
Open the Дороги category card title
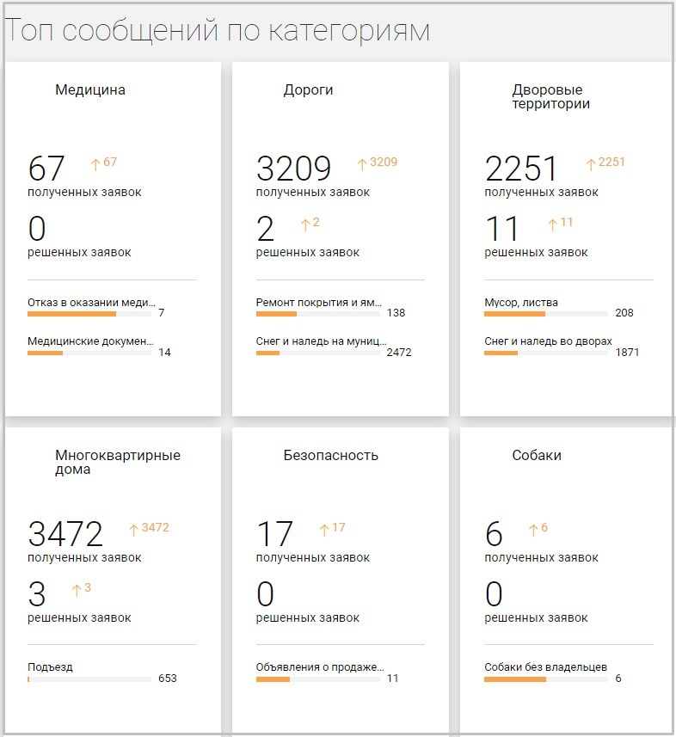click(308, 89)
